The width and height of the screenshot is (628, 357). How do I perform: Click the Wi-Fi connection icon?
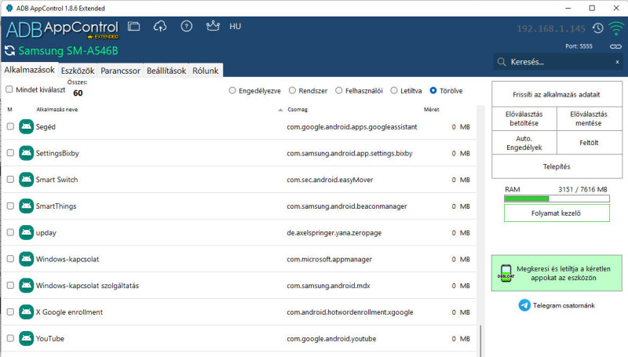tap(616, 28)
